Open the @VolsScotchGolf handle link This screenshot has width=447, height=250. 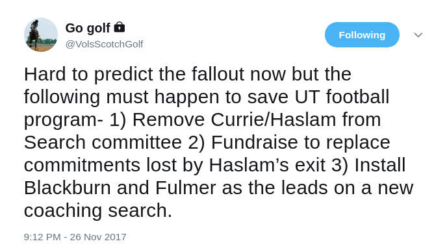click(x=105, y=44)
